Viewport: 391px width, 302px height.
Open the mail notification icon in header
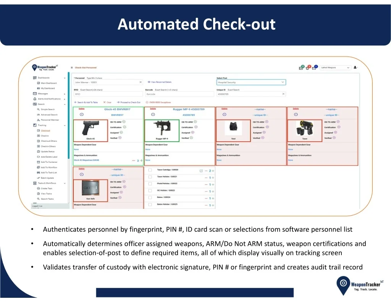pos(314,68)
